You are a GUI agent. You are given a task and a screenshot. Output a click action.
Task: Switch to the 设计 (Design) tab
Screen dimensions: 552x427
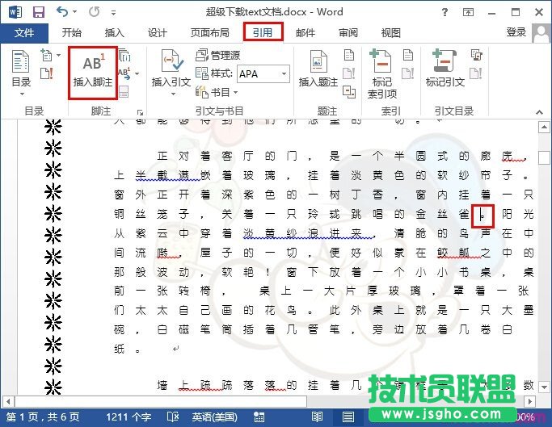pos(157,33)
